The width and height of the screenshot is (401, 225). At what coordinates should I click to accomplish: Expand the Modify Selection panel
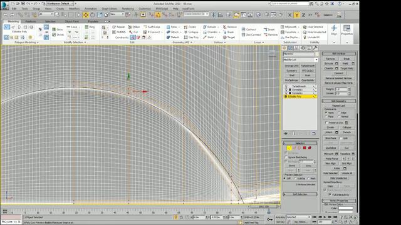(75, 42)
